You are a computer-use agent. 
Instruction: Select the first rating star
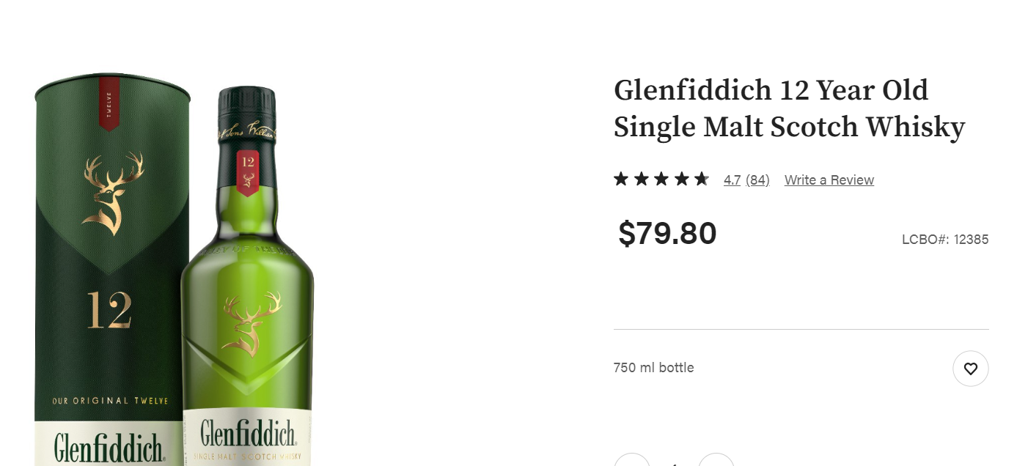point(621,179)
